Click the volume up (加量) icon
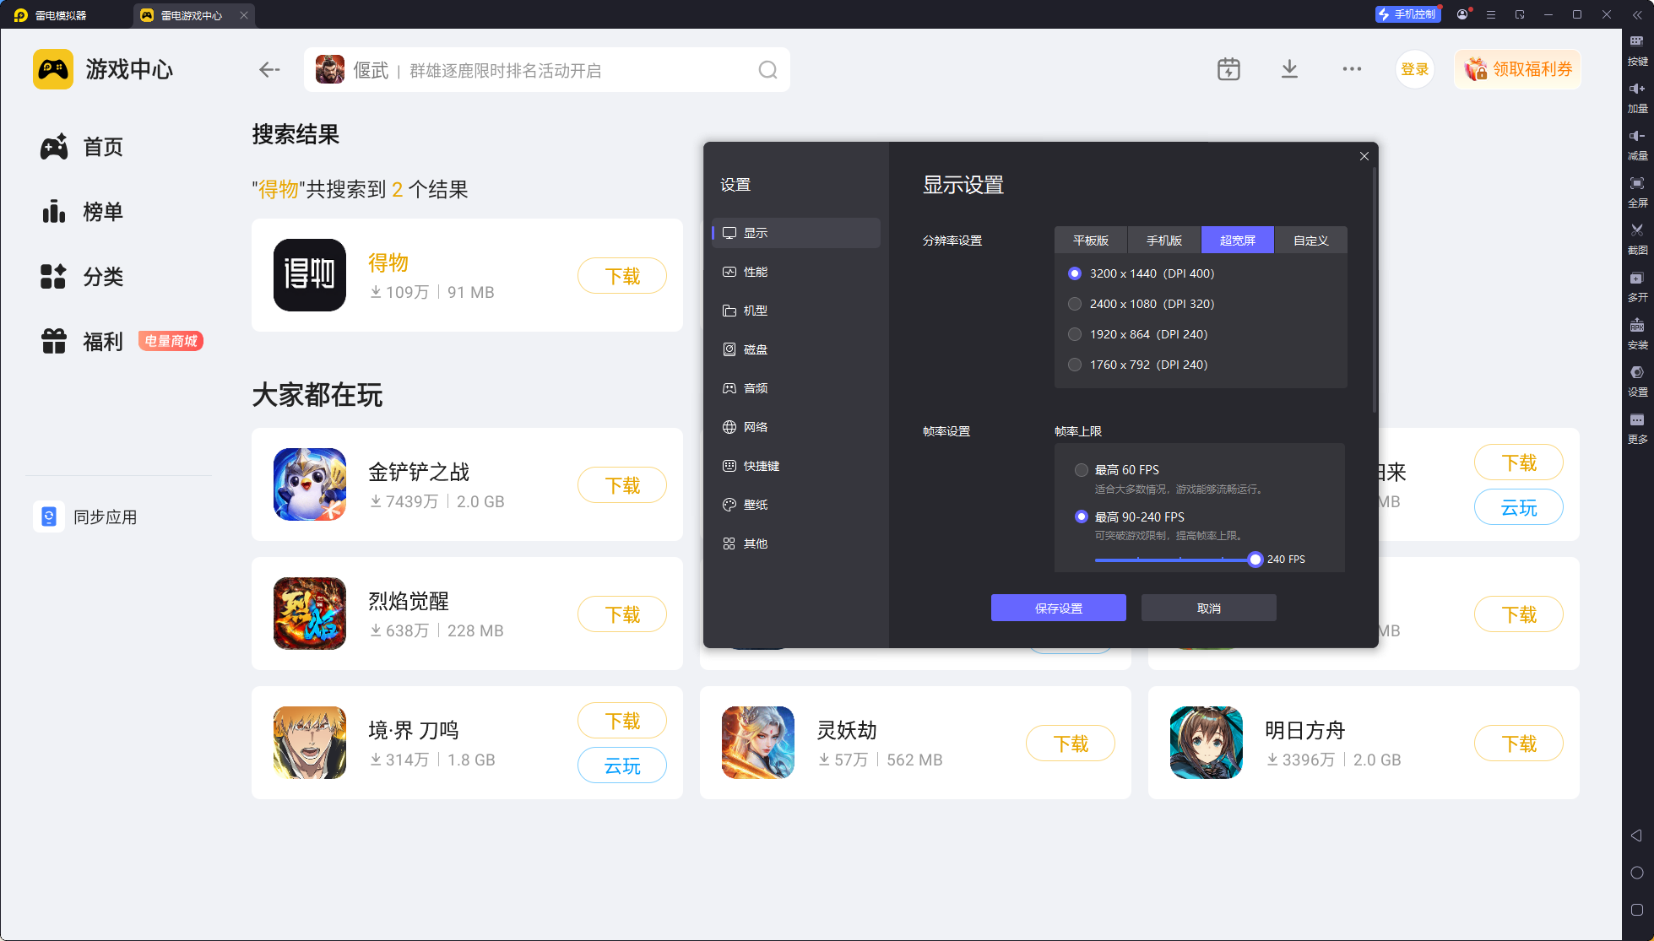The height and width of the screenshot is (941, 1654). pyautogui.click(x=1636, y=89)
